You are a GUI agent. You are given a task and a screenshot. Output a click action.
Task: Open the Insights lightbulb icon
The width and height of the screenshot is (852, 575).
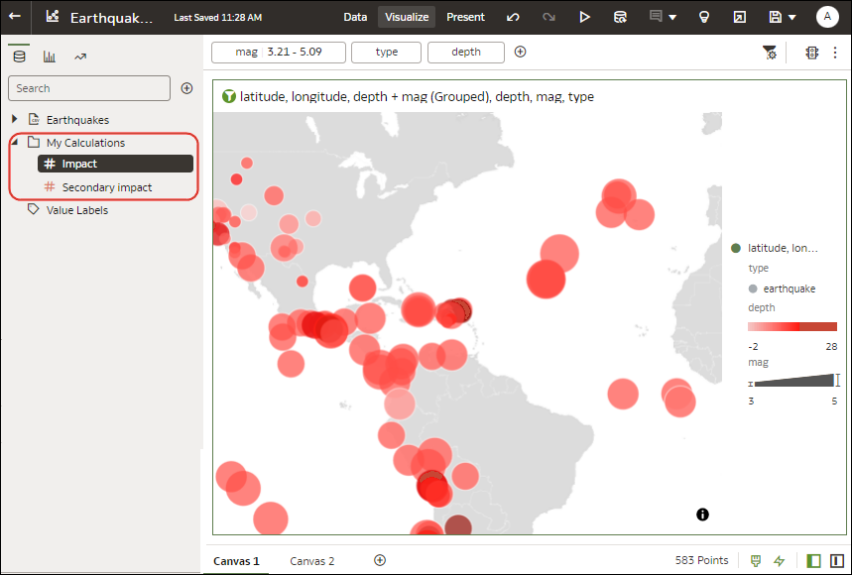click(704, 17)
